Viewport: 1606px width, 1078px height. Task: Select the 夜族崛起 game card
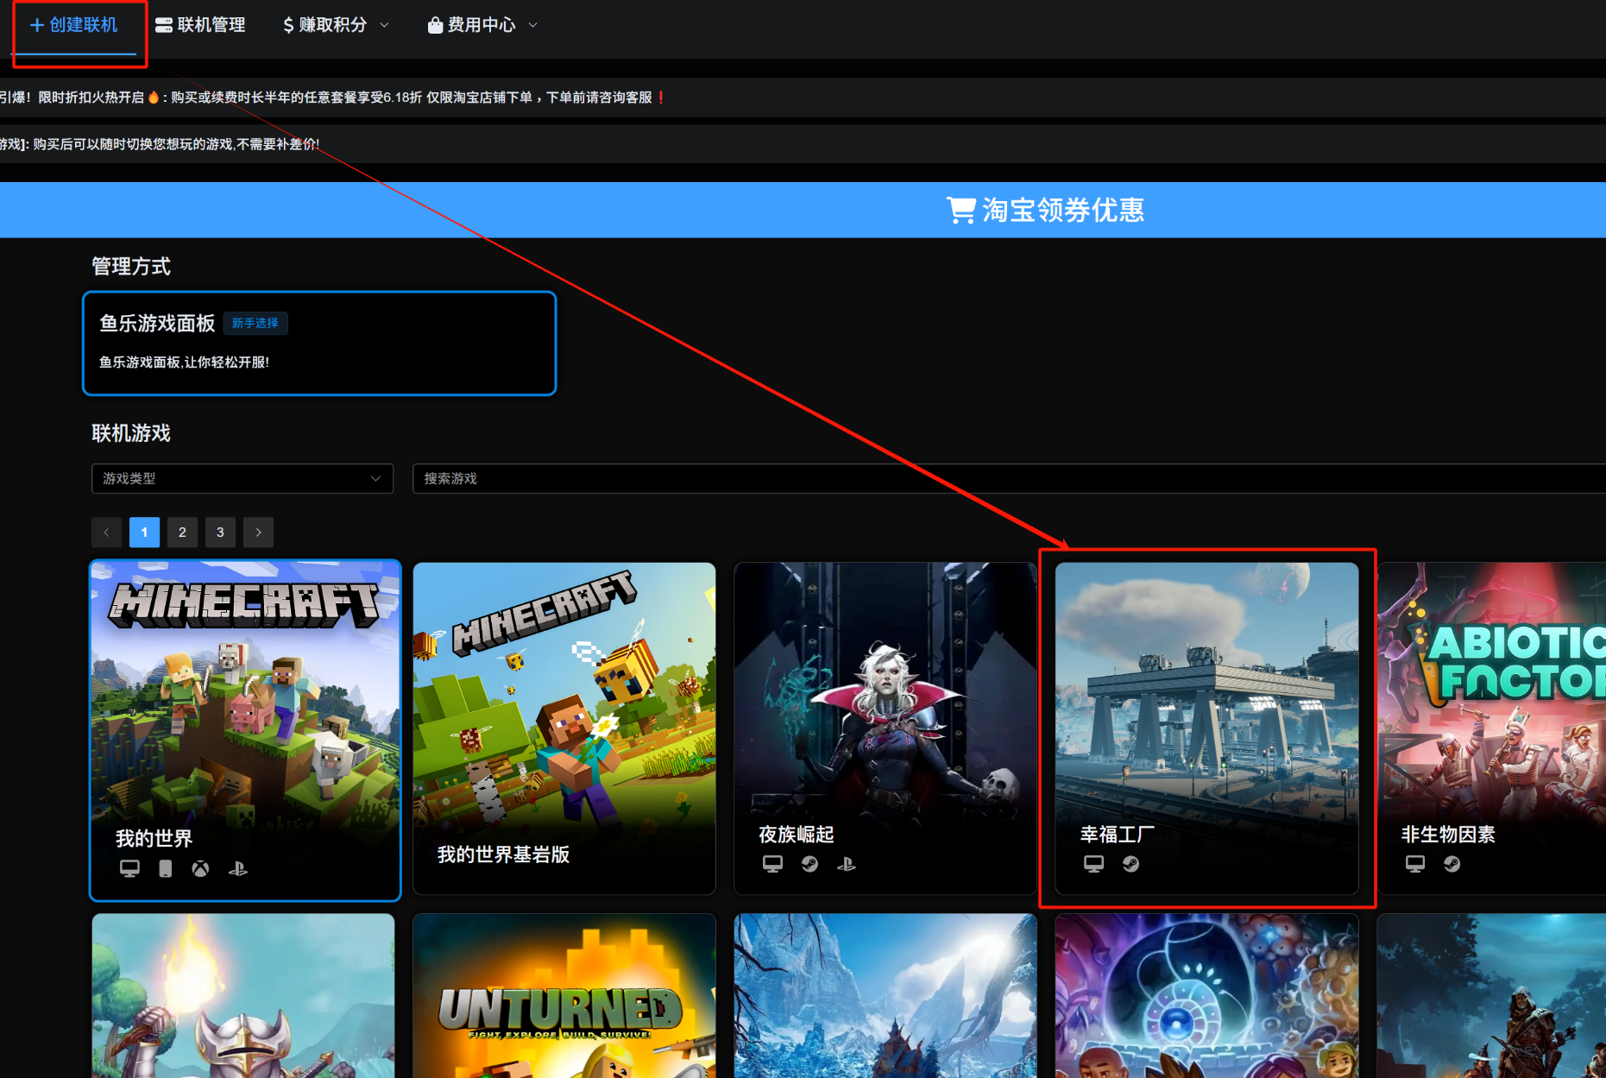tap(885, 728)
